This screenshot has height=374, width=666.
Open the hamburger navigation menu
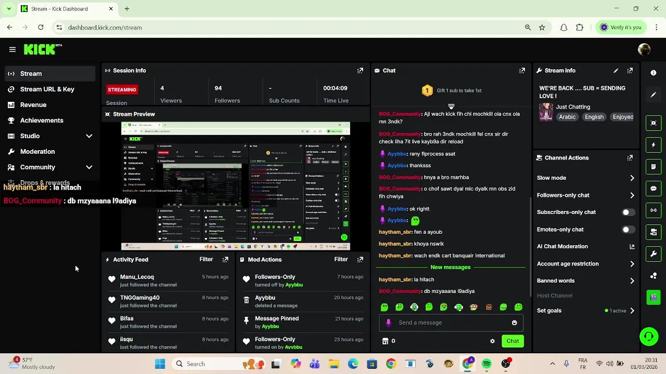coord(12,49)
